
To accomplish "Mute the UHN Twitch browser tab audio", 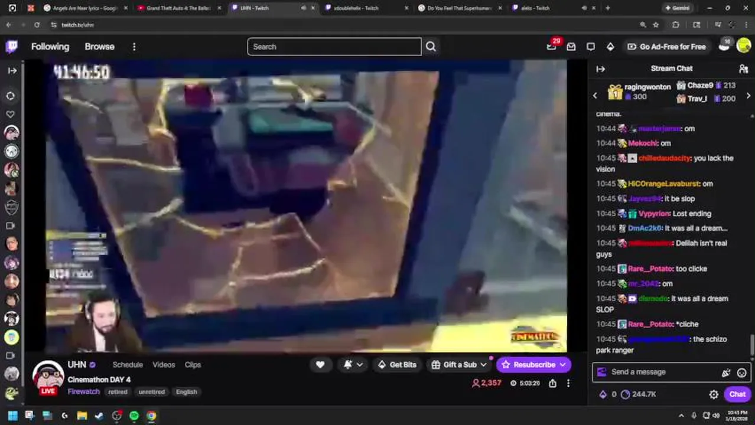I will [x=304, y=8].
